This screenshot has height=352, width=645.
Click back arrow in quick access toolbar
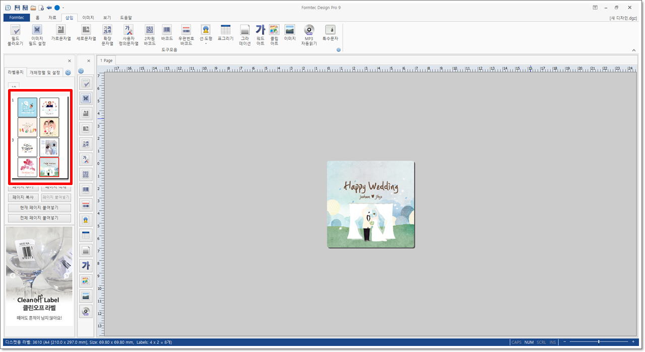pyautogui.click(x=49, y=8)
